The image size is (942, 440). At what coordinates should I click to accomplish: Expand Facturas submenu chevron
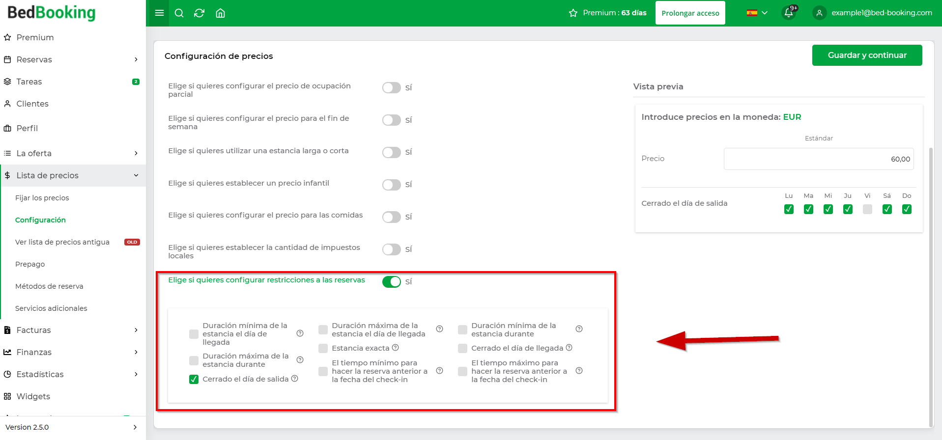[x=136, y=330]
